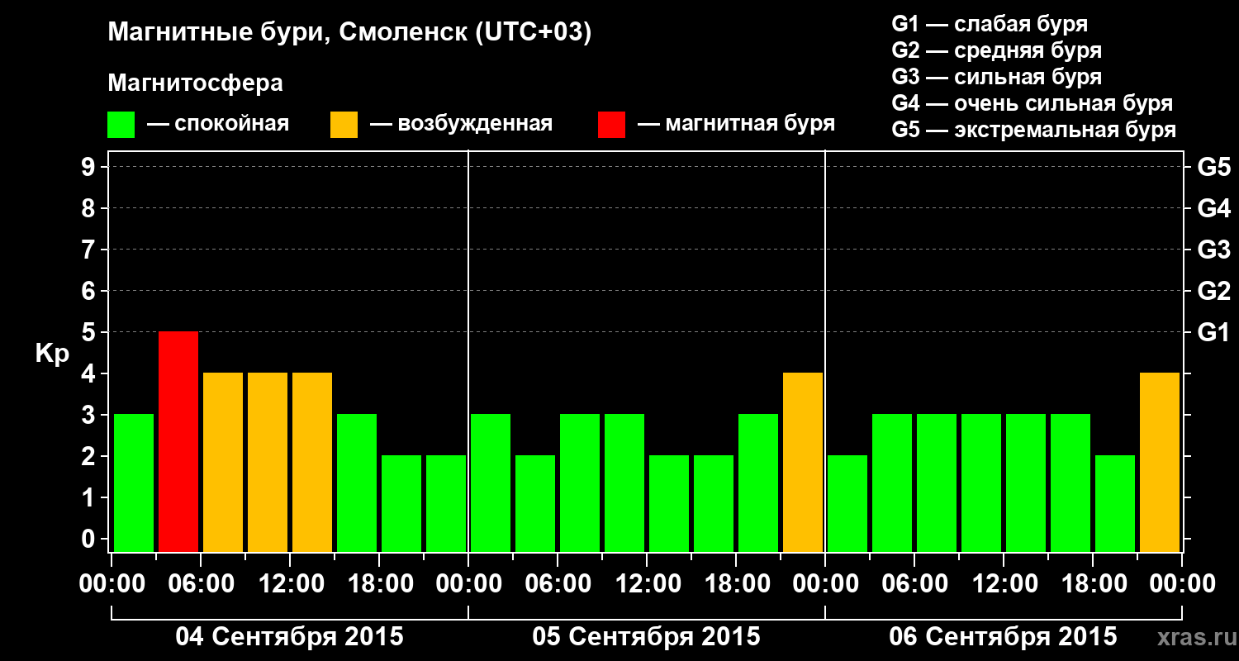This screenshot has height=661, width=1239.
Task: Click the 06:00 tick label under 04 Сентября
Action: click(201, 583)
